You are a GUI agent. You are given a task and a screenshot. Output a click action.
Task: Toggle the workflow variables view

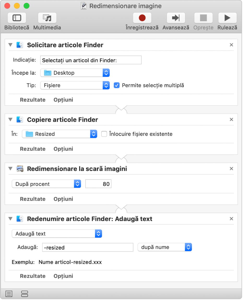pyautogui.click(x=24, y=294)
